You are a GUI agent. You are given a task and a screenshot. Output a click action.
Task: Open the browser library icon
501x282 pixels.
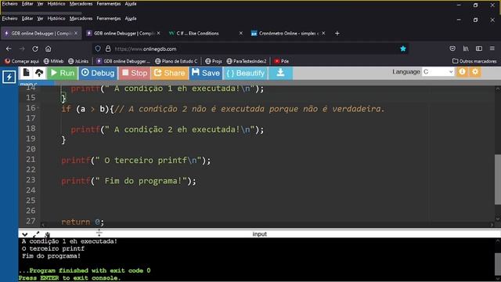click(x=466, y=49)
